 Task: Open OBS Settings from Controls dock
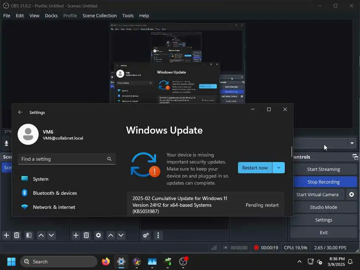[x=323, y=220]
